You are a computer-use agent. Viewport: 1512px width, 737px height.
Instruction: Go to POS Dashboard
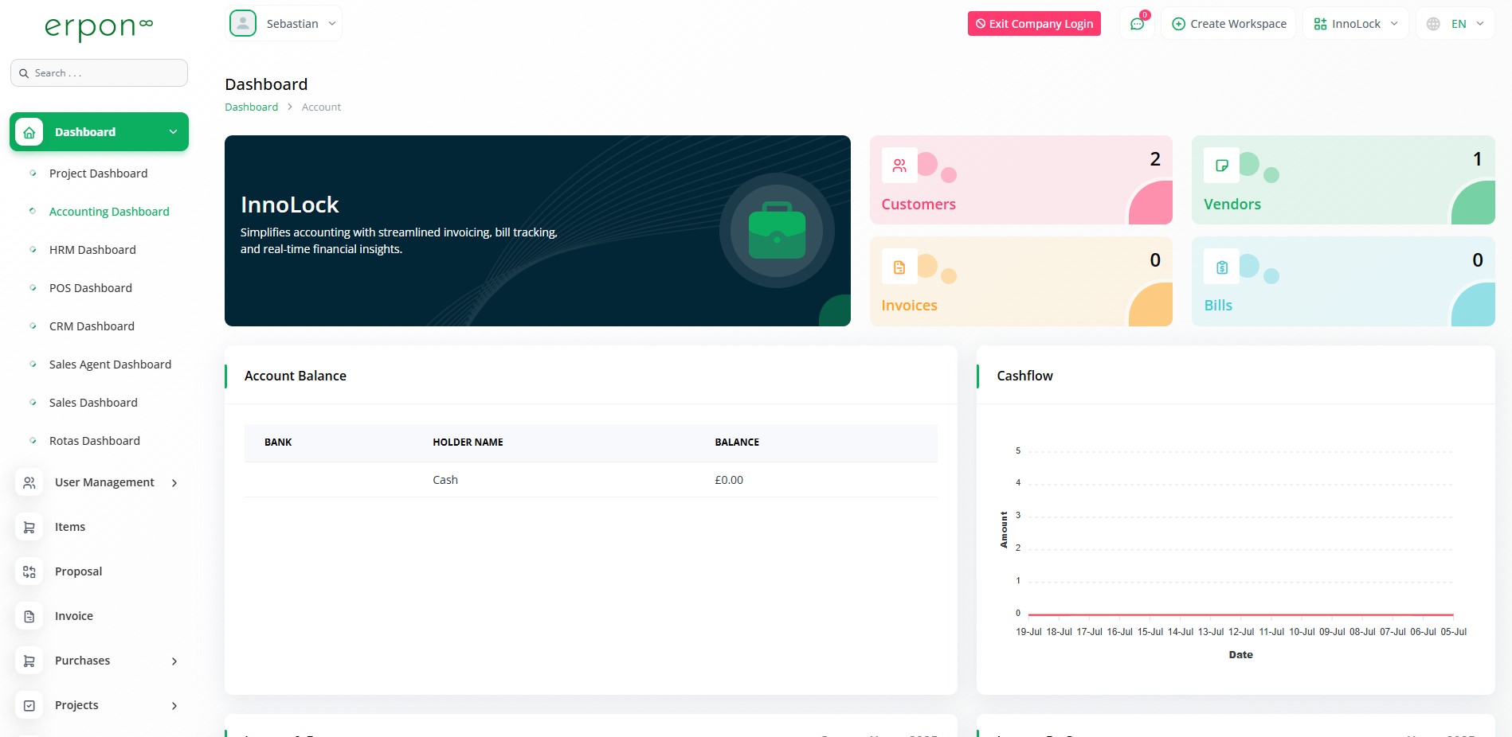click(x=91, y=288)
